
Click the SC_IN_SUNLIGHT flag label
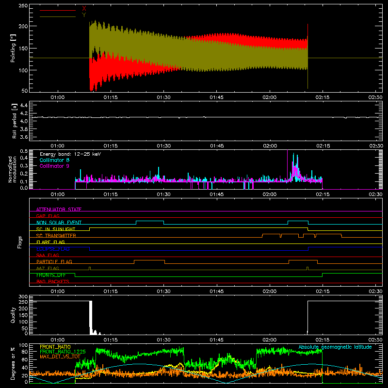click(56, 229)
